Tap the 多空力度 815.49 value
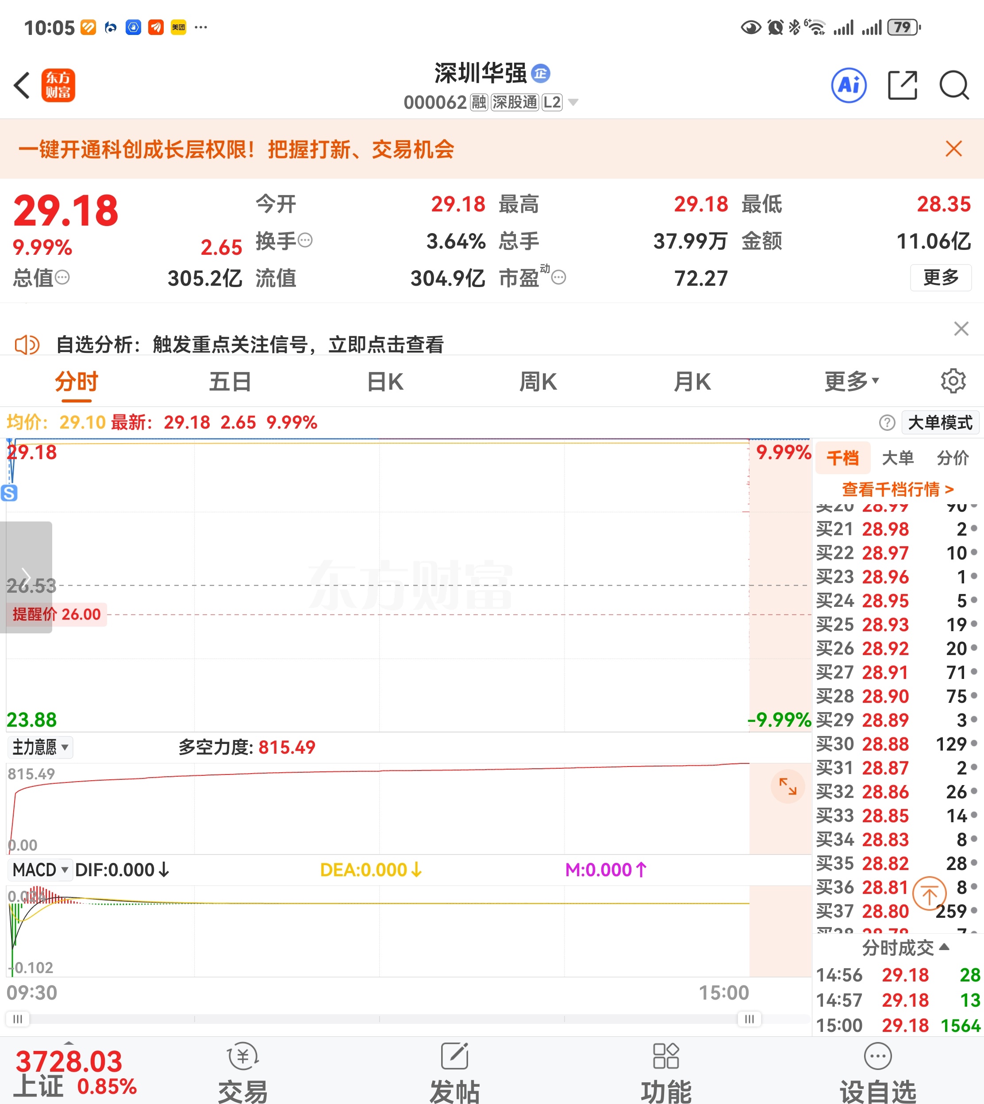 click(x=287, y=747)
